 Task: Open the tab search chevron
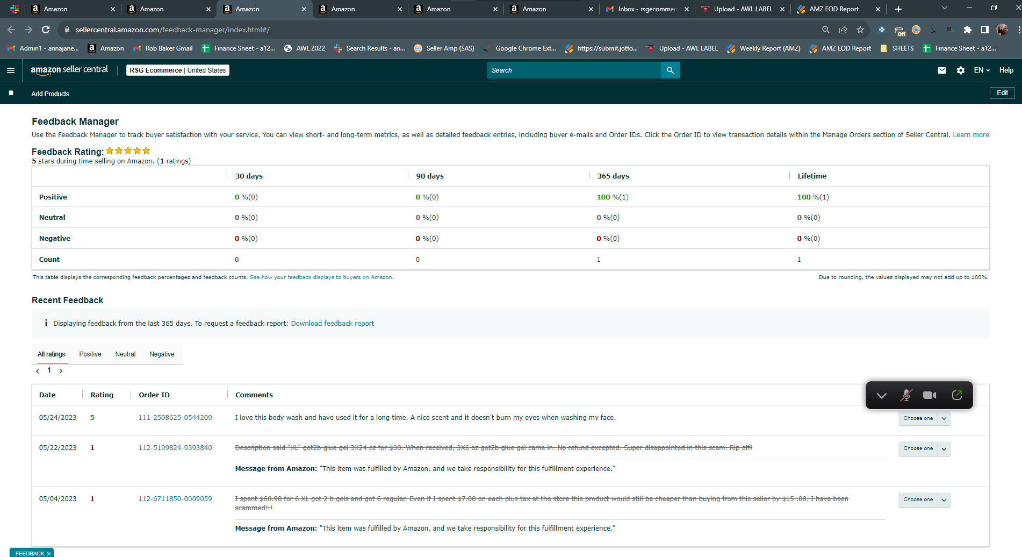tap(945, 8)
